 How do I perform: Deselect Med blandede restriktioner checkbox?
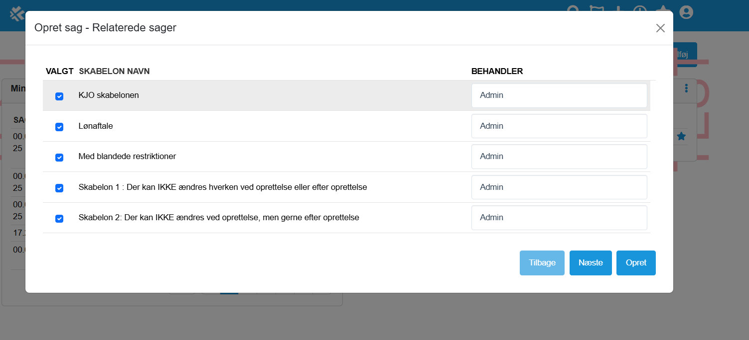pyautogui.click(x=59, y=158)
